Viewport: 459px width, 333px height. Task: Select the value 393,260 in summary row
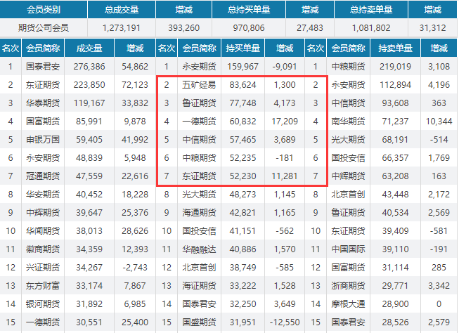click(184, 28)
